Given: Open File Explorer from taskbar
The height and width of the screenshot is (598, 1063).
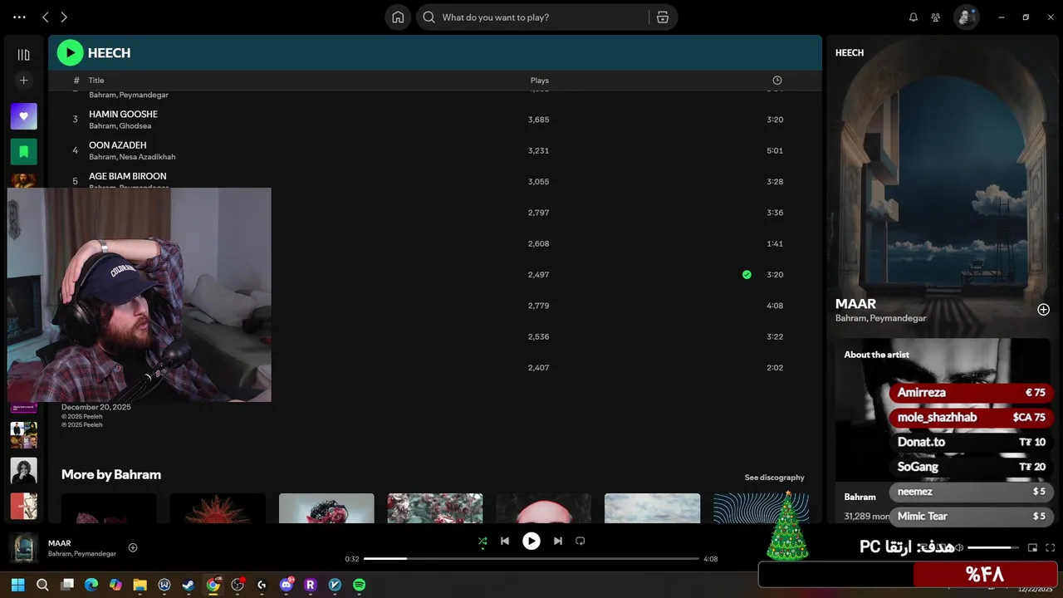Looking at the screenshot, I should pyautogui.click(x=140, y=585).
